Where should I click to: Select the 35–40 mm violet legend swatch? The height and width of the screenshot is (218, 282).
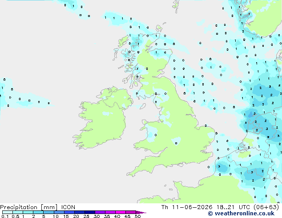point(110,212)
